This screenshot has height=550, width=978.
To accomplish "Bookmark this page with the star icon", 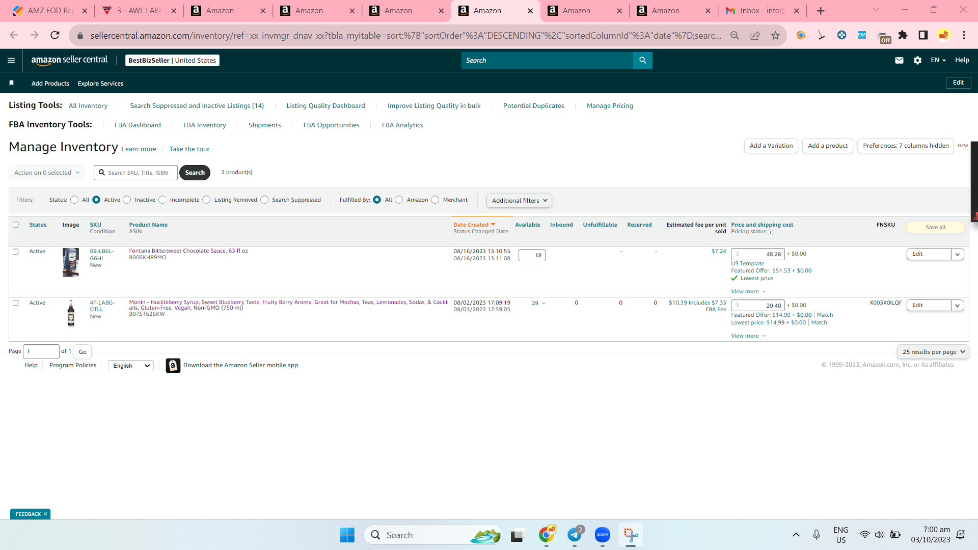I will 775,35.
